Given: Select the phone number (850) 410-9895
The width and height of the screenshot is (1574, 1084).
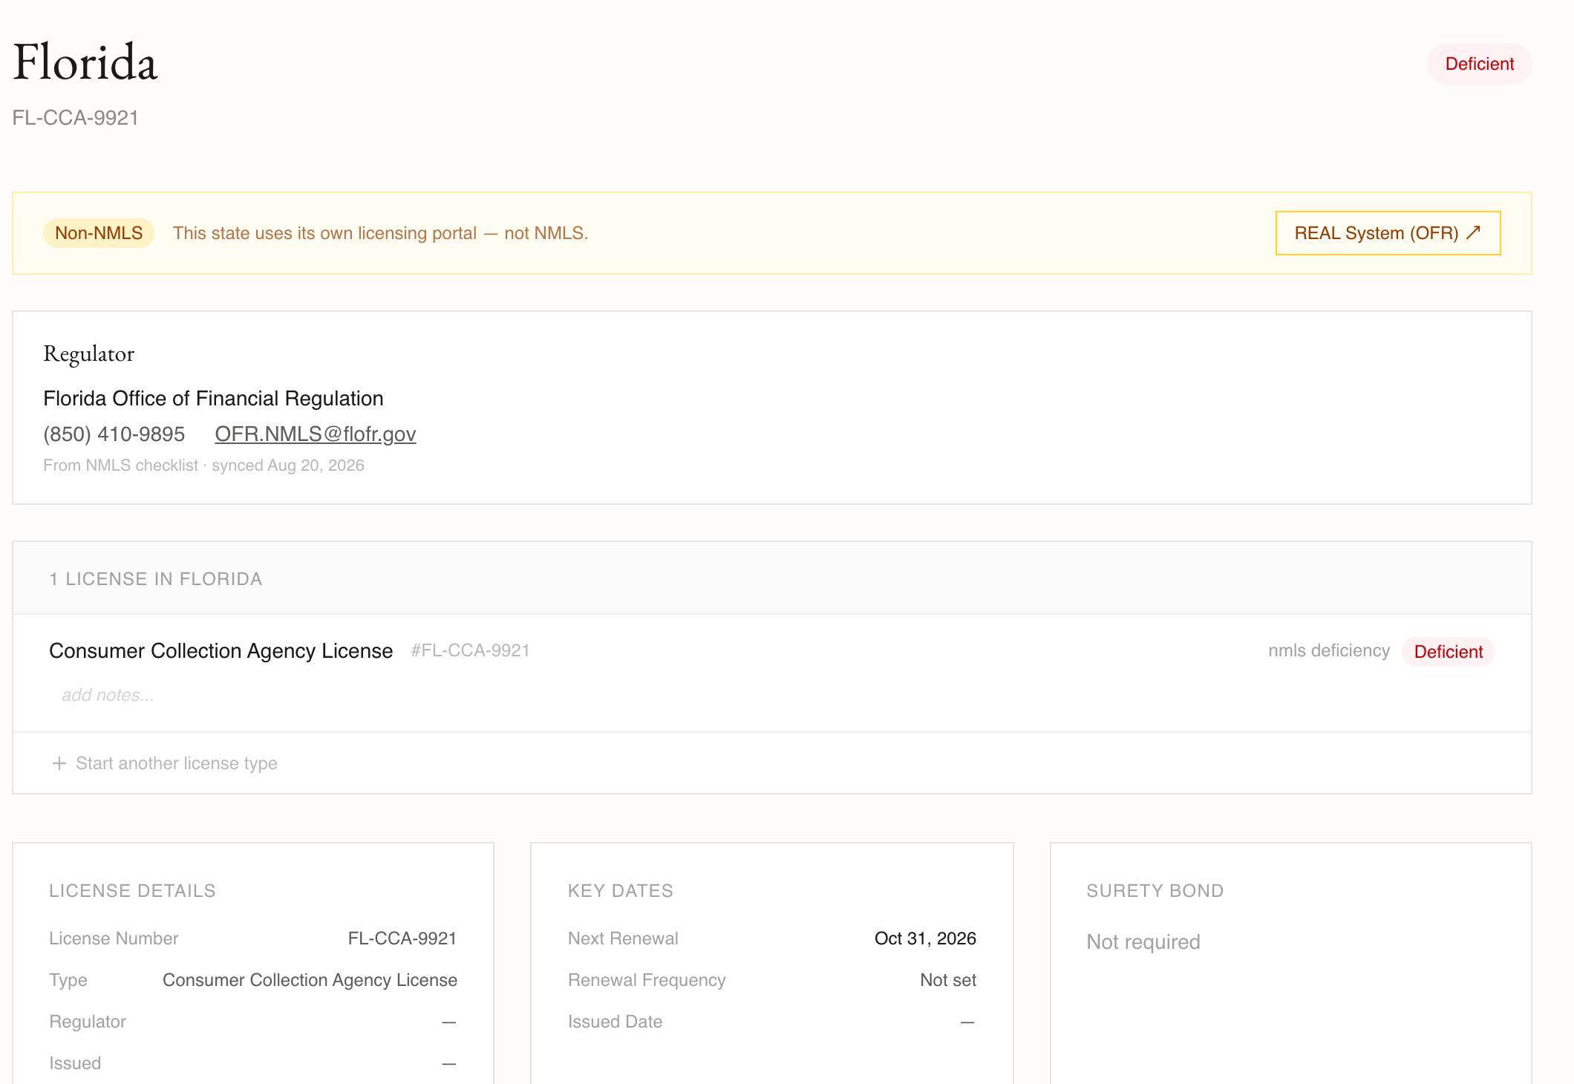Looking at the screenshot, I should point(114,434).
